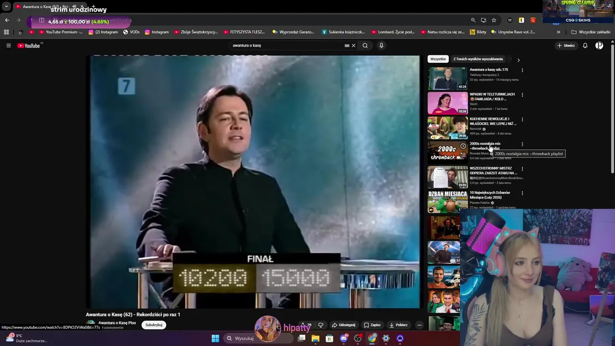Open the Bilety bookmark

click(x=478, y=32)
